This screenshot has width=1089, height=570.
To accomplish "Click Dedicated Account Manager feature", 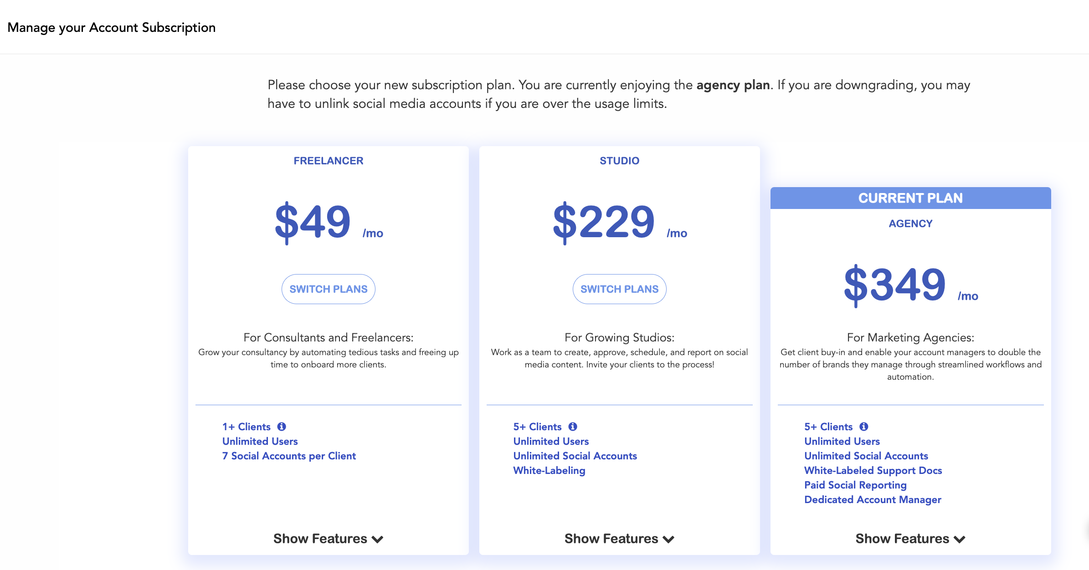I will point(873,499).
